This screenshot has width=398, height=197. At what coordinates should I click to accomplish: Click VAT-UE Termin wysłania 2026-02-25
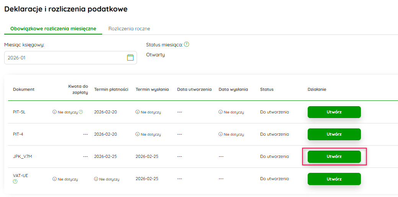147,179
